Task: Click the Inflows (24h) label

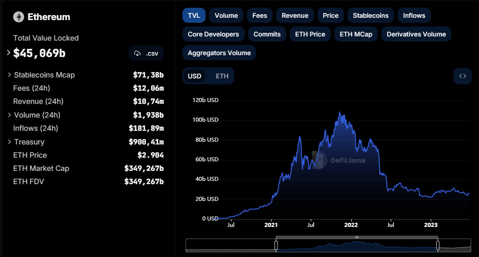Action: click(35, 128)
